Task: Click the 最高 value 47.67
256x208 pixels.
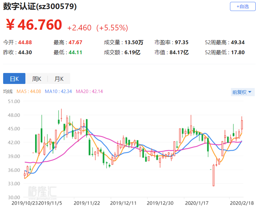Action: (x=75, y=43)
